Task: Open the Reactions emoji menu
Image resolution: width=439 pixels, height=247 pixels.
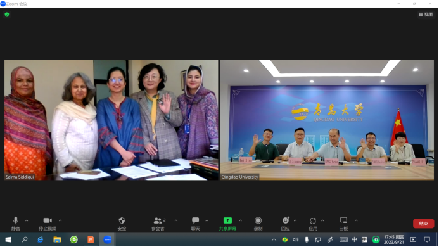Action: 286,224
